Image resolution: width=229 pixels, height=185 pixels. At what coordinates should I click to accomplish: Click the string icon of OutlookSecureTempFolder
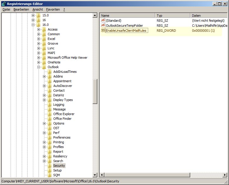tap(103, 25)
